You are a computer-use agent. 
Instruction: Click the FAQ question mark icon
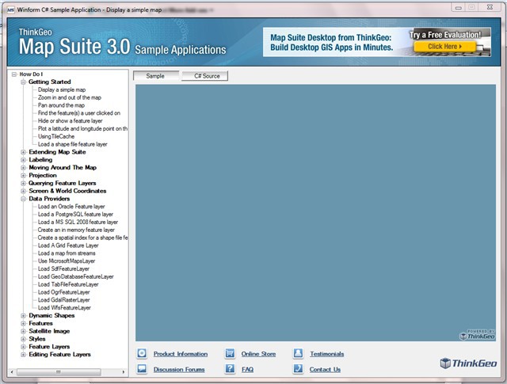point(230,369)
